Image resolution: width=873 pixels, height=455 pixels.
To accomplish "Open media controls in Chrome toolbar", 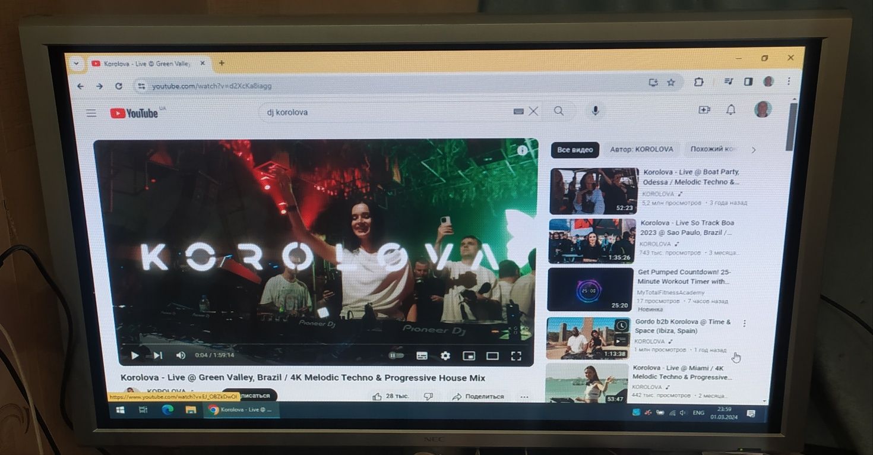I will tap(729, 81).
